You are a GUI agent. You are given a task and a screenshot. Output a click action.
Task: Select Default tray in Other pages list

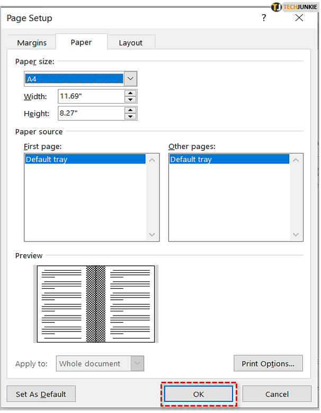click(229, 159)
